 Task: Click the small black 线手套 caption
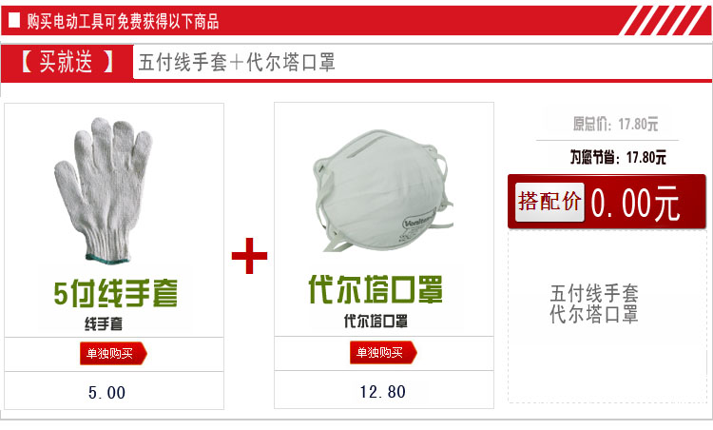pos(104,324)
